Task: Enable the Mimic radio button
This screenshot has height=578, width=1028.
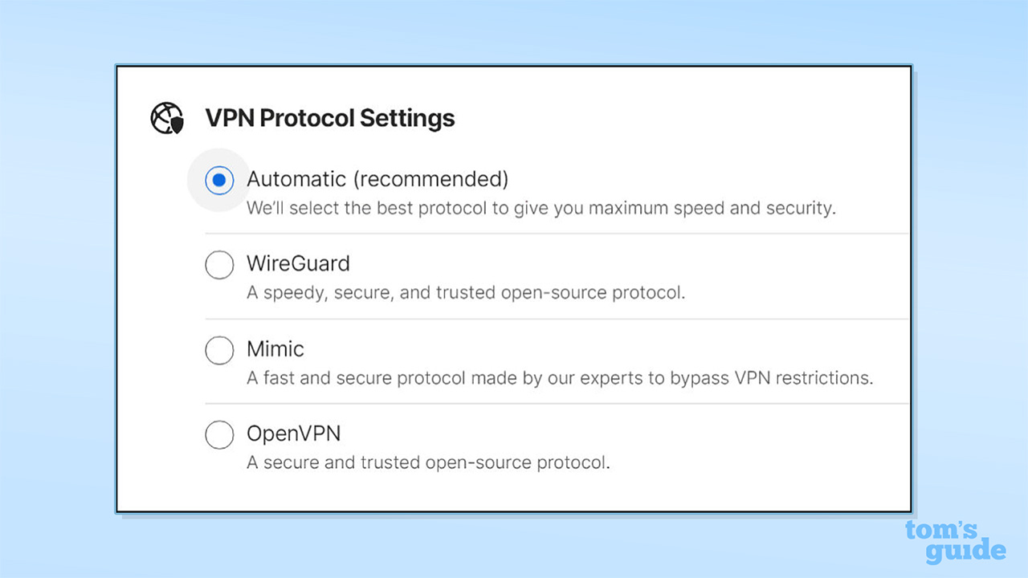Action: tap(219, 350)
